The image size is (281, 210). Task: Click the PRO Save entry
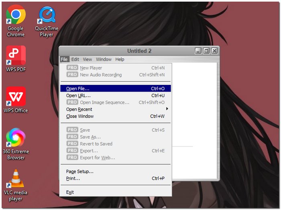coord(116,130)
